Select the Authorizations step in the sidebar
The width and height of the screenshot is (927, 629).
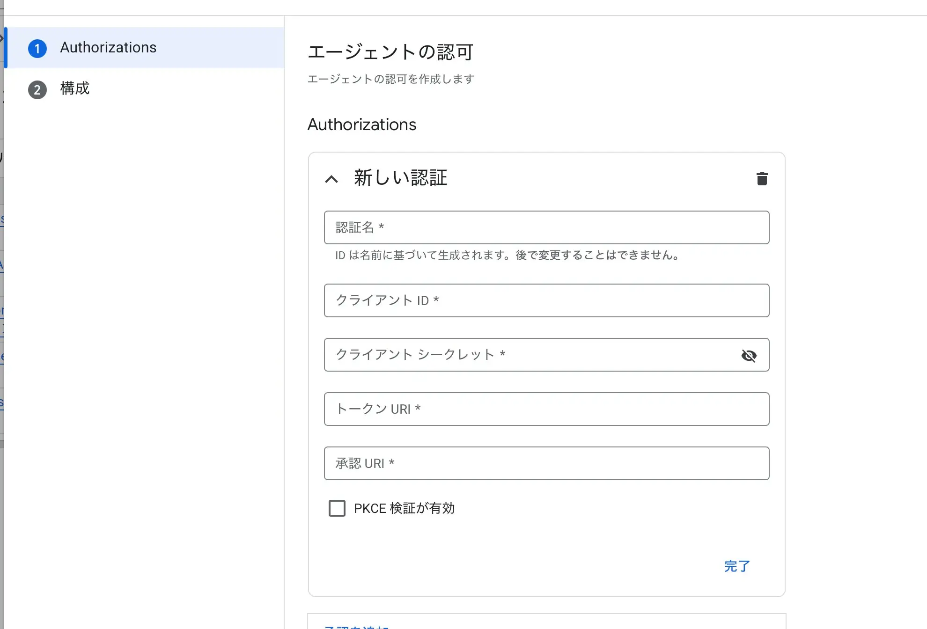click(x=108, y=47)
